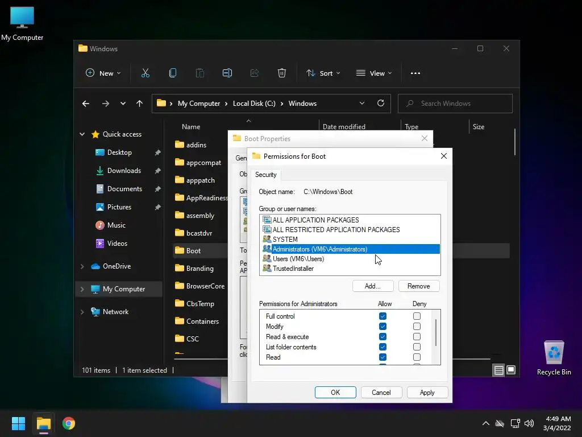The width and height of the screenshot is (582, 437).
Task: Click the Share icon in Explorer toolbar
Action: 255,73
